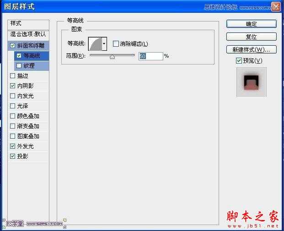Enable the 颜色叠加 checkbox
This screenshot has height=231, width=284.
coord(12,116)
